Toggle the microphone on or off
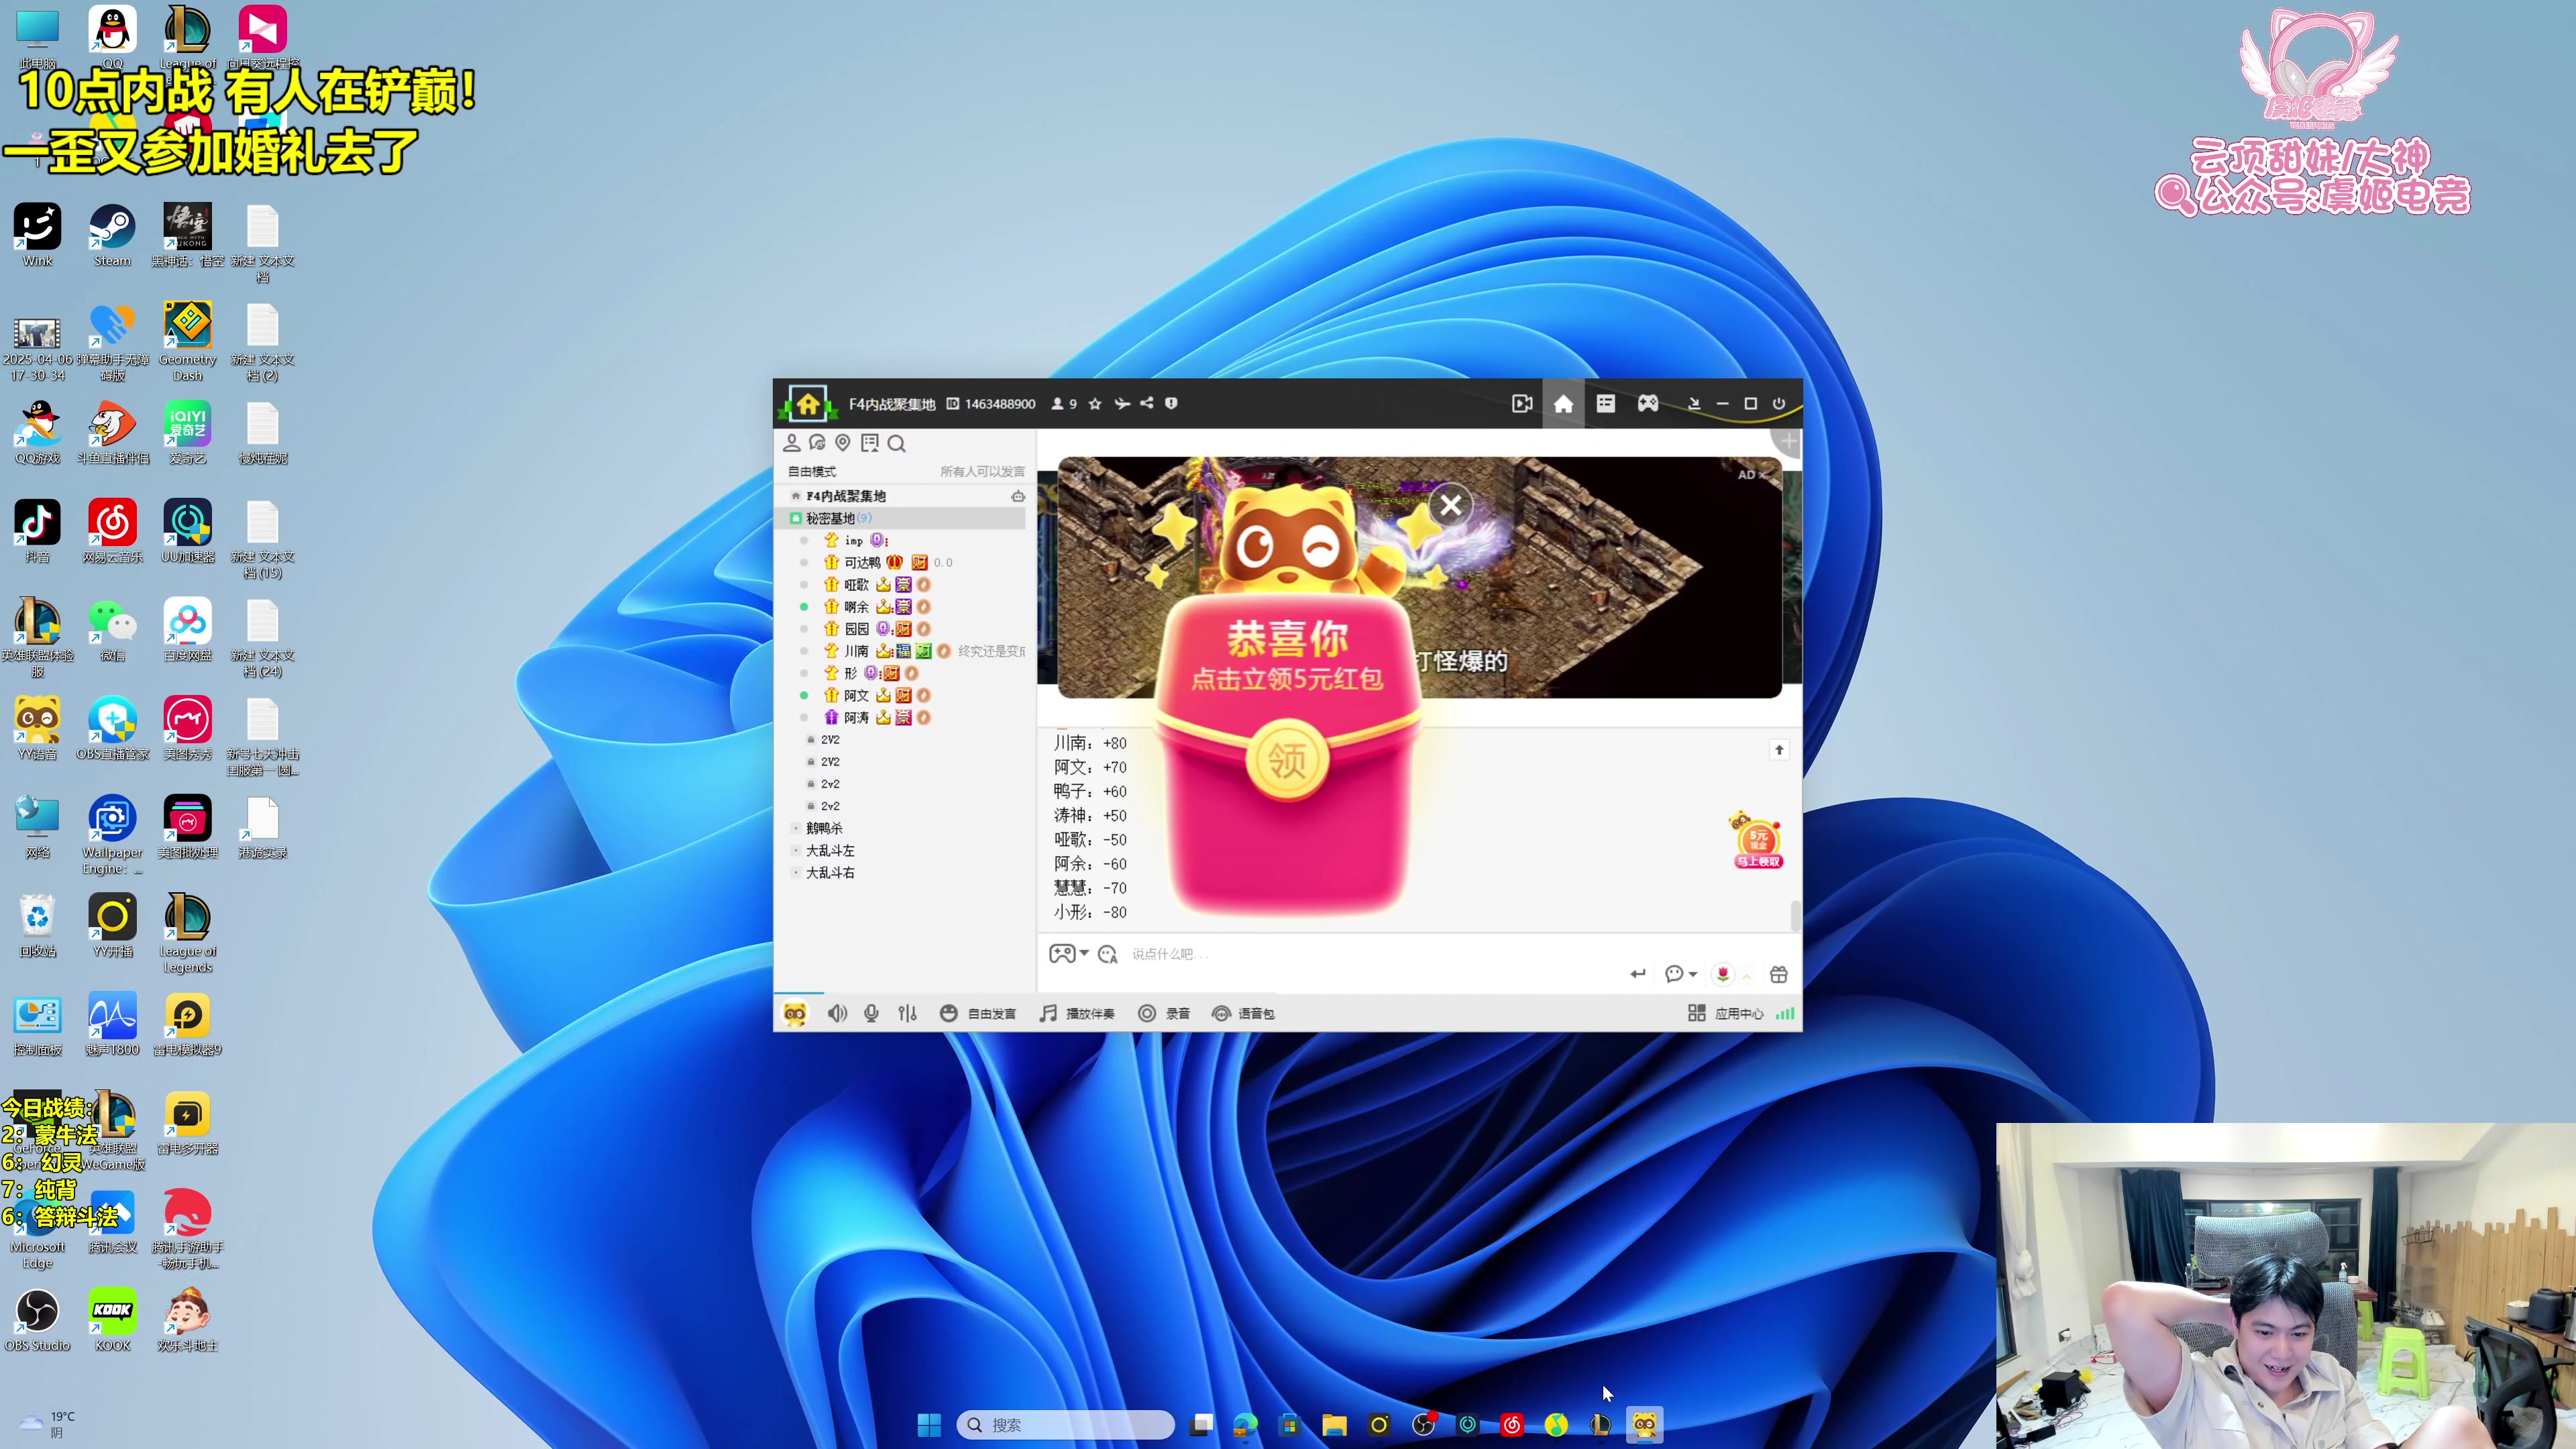 coord(871,1013)
